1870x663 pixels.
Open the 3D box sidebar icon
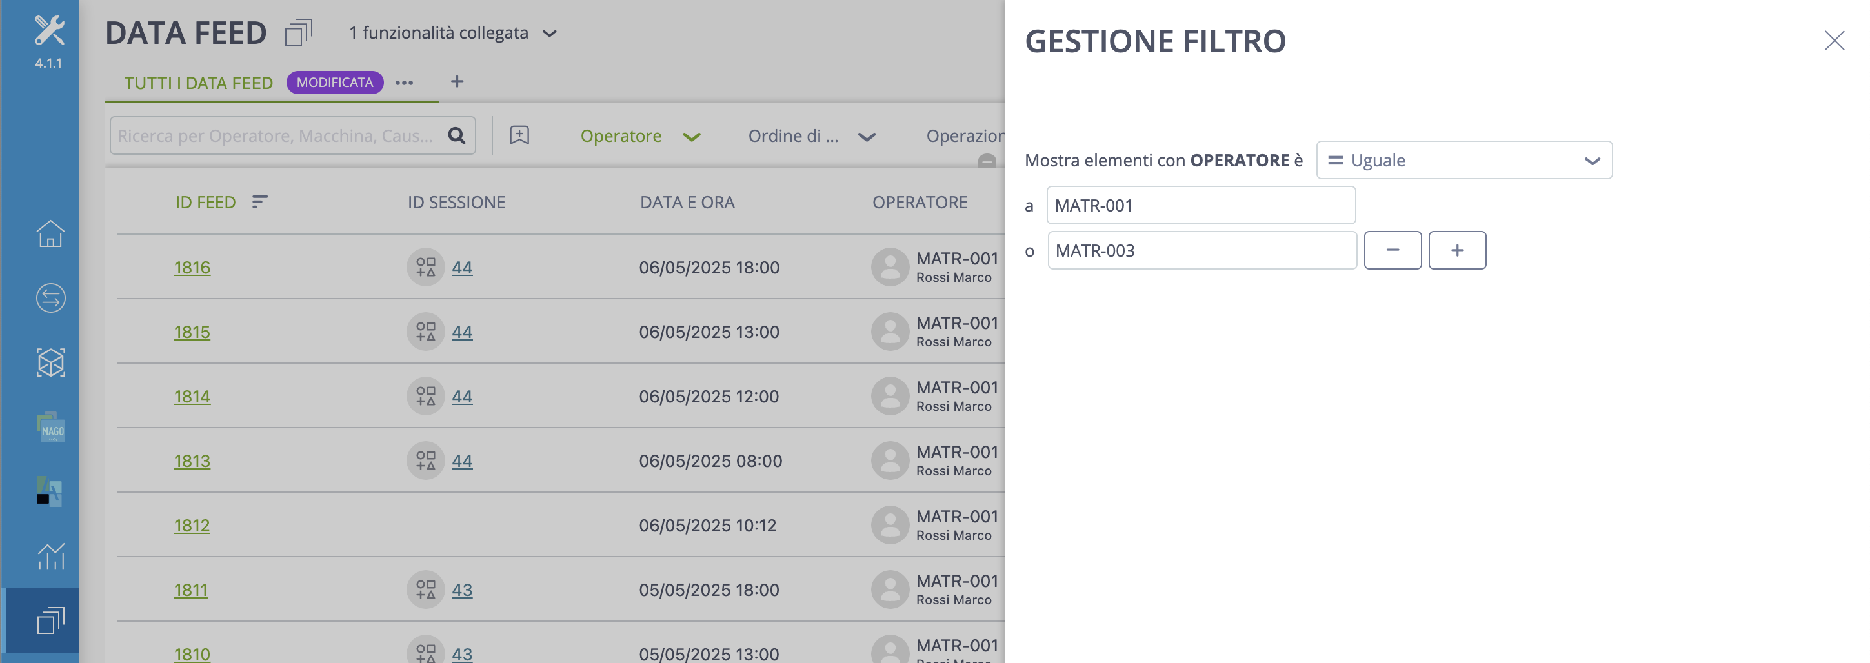(x=50, y=362)
